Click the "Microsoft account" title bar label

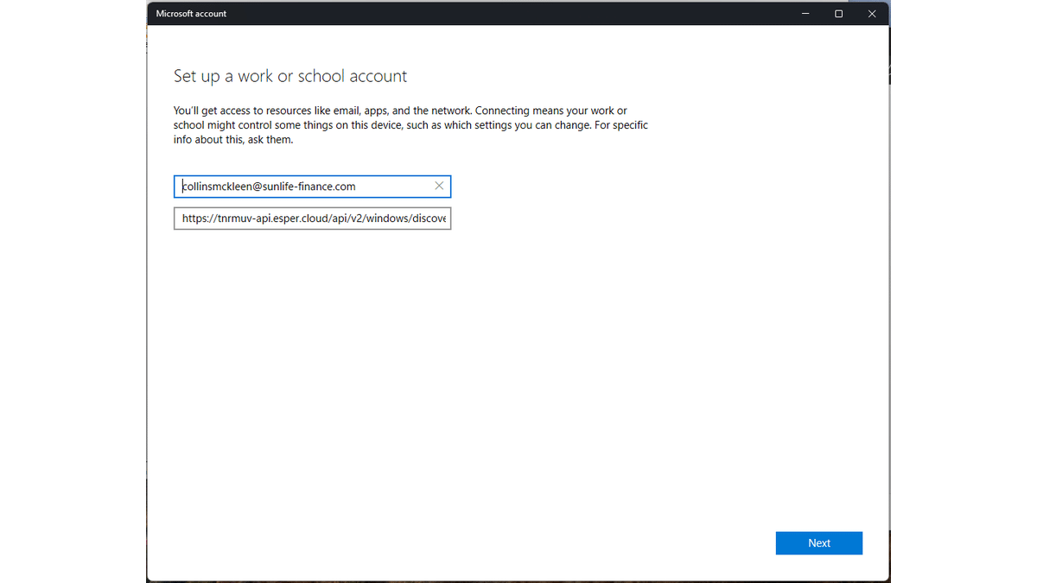(x=191, y=14)
